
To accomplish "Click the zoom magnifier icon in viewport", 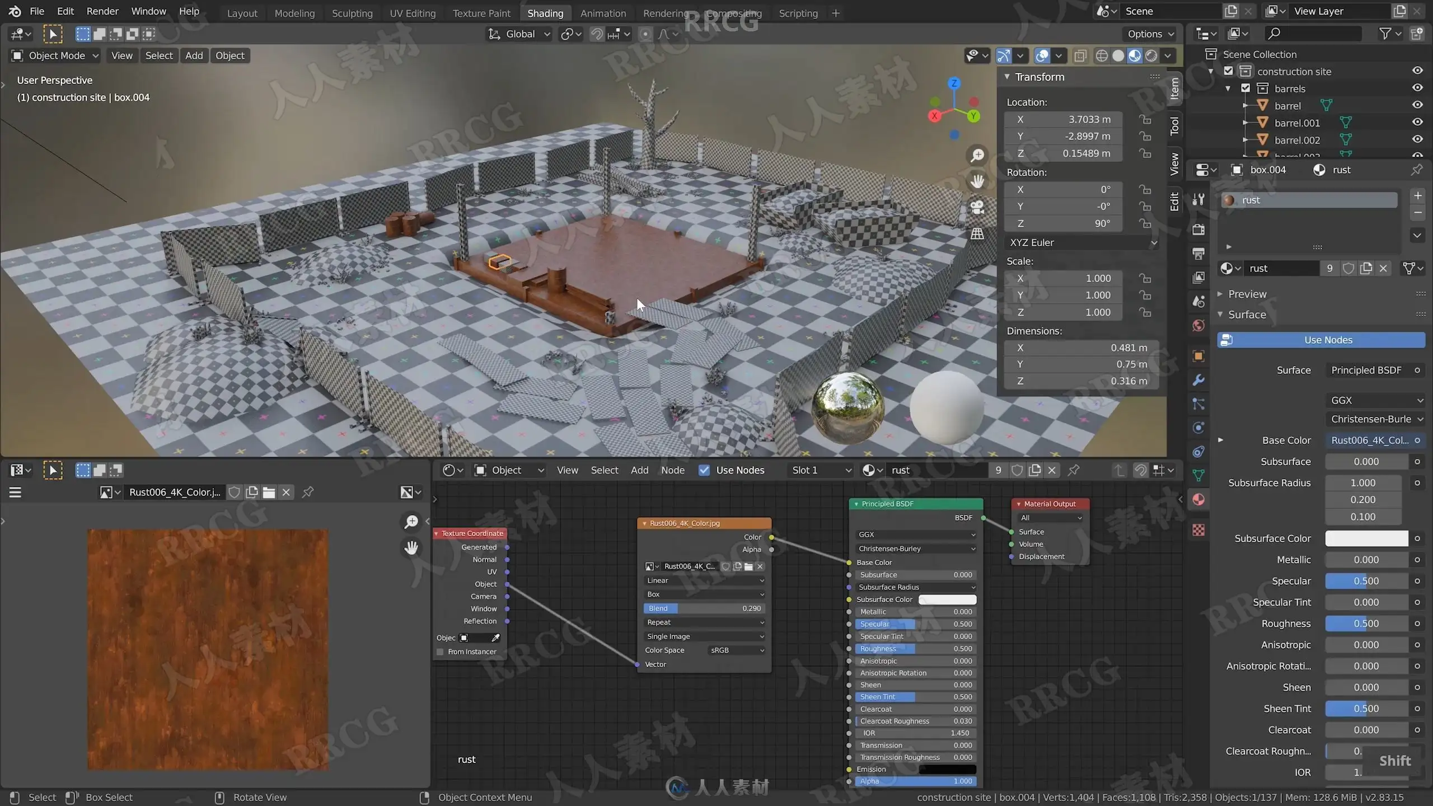I will click(977, 156).
